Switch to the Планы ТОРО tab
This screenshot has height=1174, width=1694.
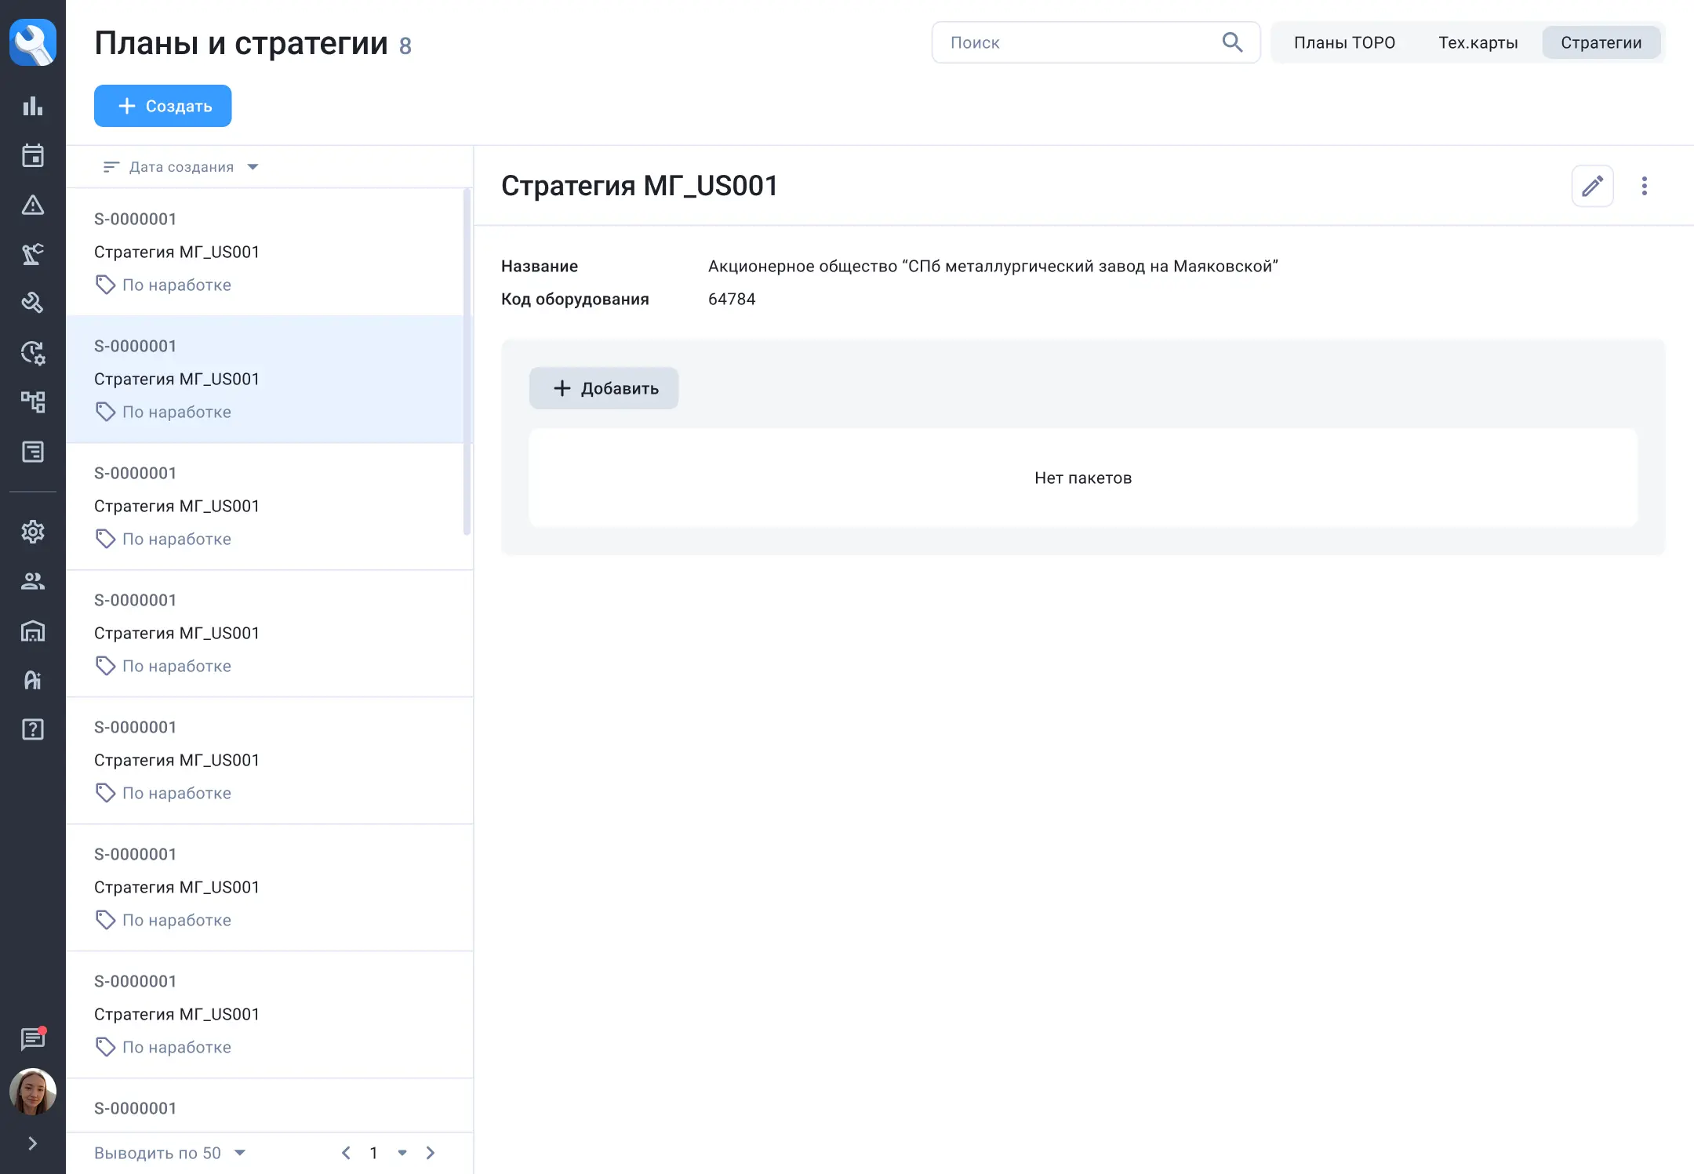(x=1344, y=42)
